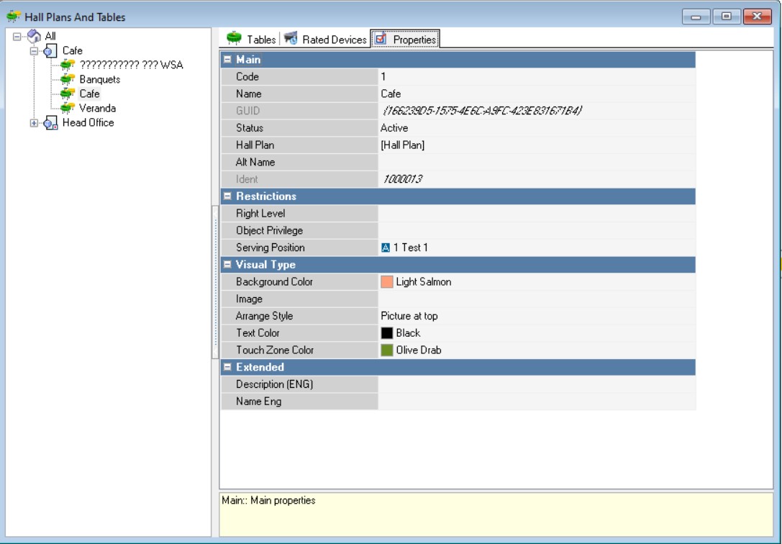782x544 pixels.
Task: Click the Hall Plan property label
Action: tap(255, 145)
